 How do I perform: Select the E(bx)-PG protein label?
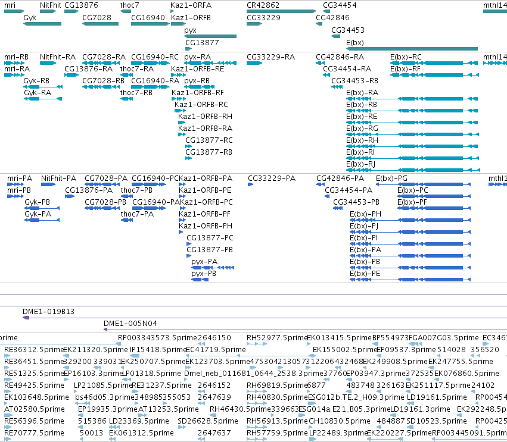[x=391, y=178]
